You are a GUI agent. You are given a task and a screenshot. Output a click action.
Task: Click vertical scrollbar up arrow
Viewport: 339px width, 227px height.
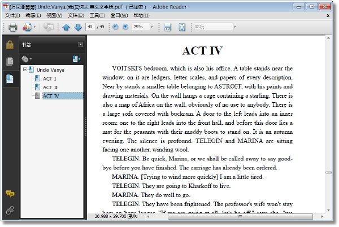tap(328, 38)
